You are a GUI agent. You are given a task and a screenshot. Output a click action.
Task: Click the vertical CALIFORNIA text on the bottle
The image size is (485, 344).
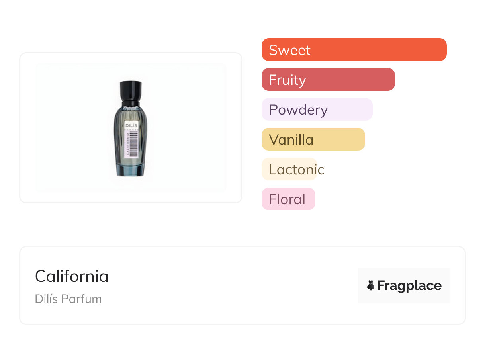[127, 144]
